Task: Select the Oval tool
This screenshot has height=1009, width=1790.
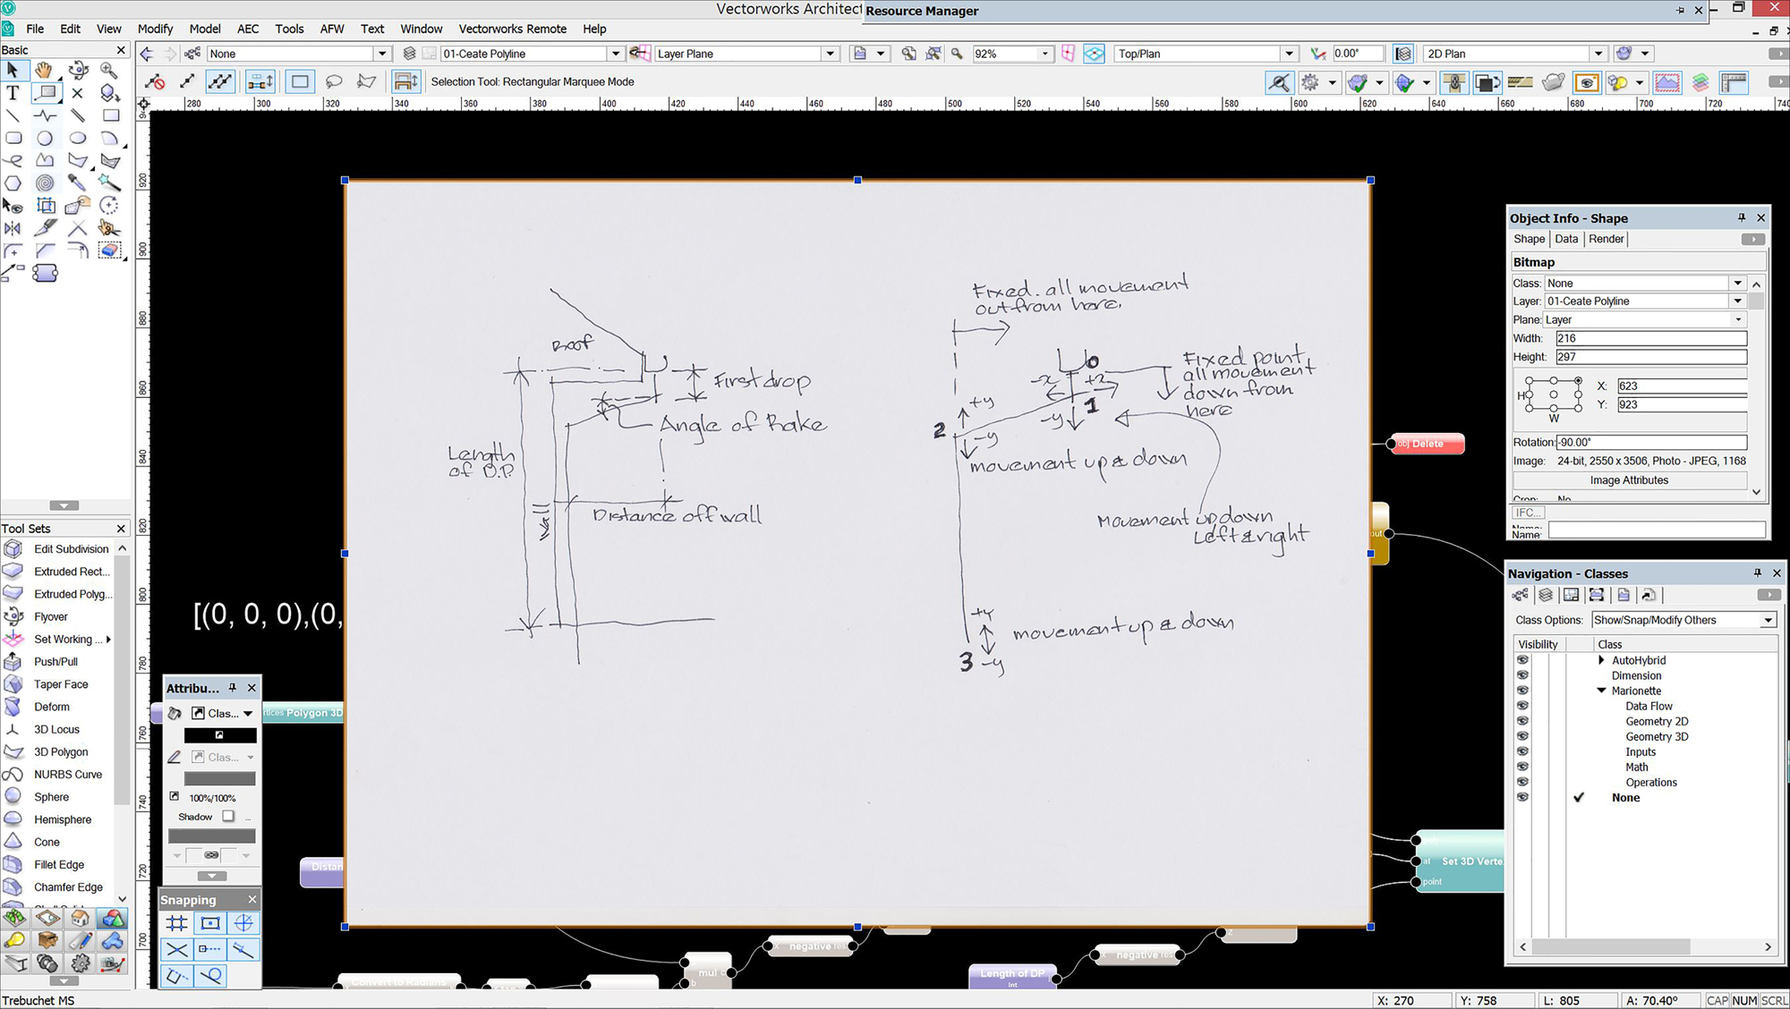Action: click(x=78, y=139)
